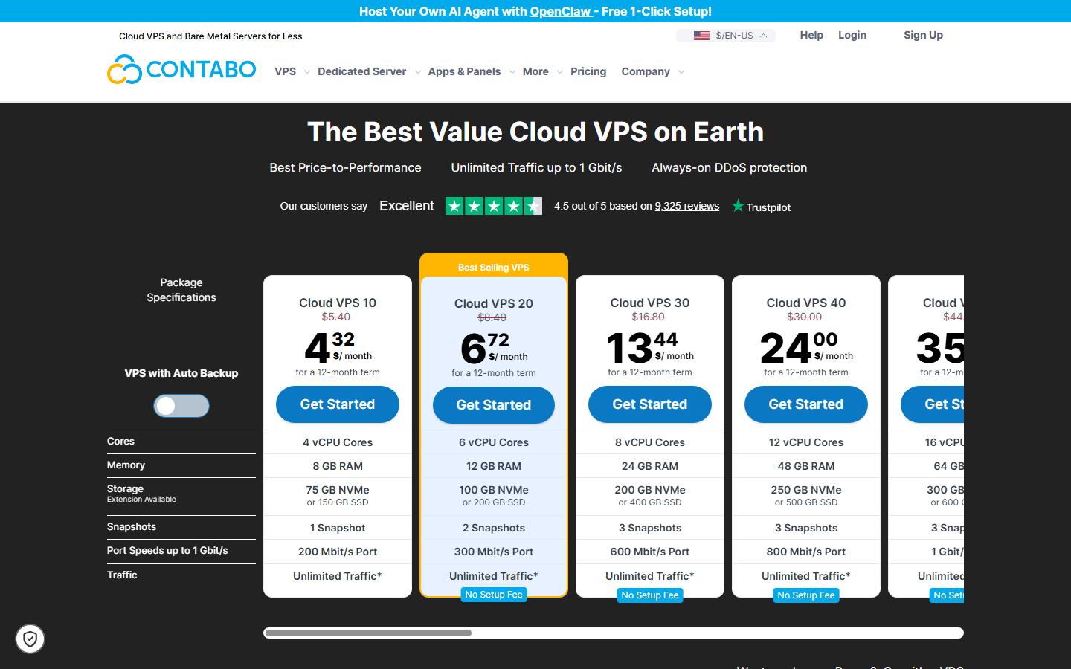Viewport: 1071px width, 669px height.
Task: Click the OpenClaw banner link
Action: (560, 11)
